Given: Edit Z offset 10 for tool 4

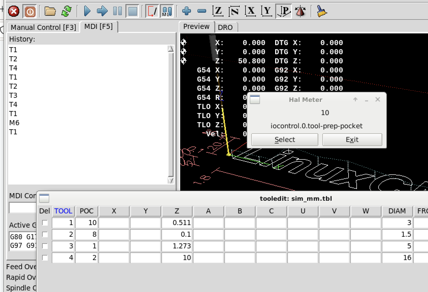Looking at the screenshot, I should 177,258.
